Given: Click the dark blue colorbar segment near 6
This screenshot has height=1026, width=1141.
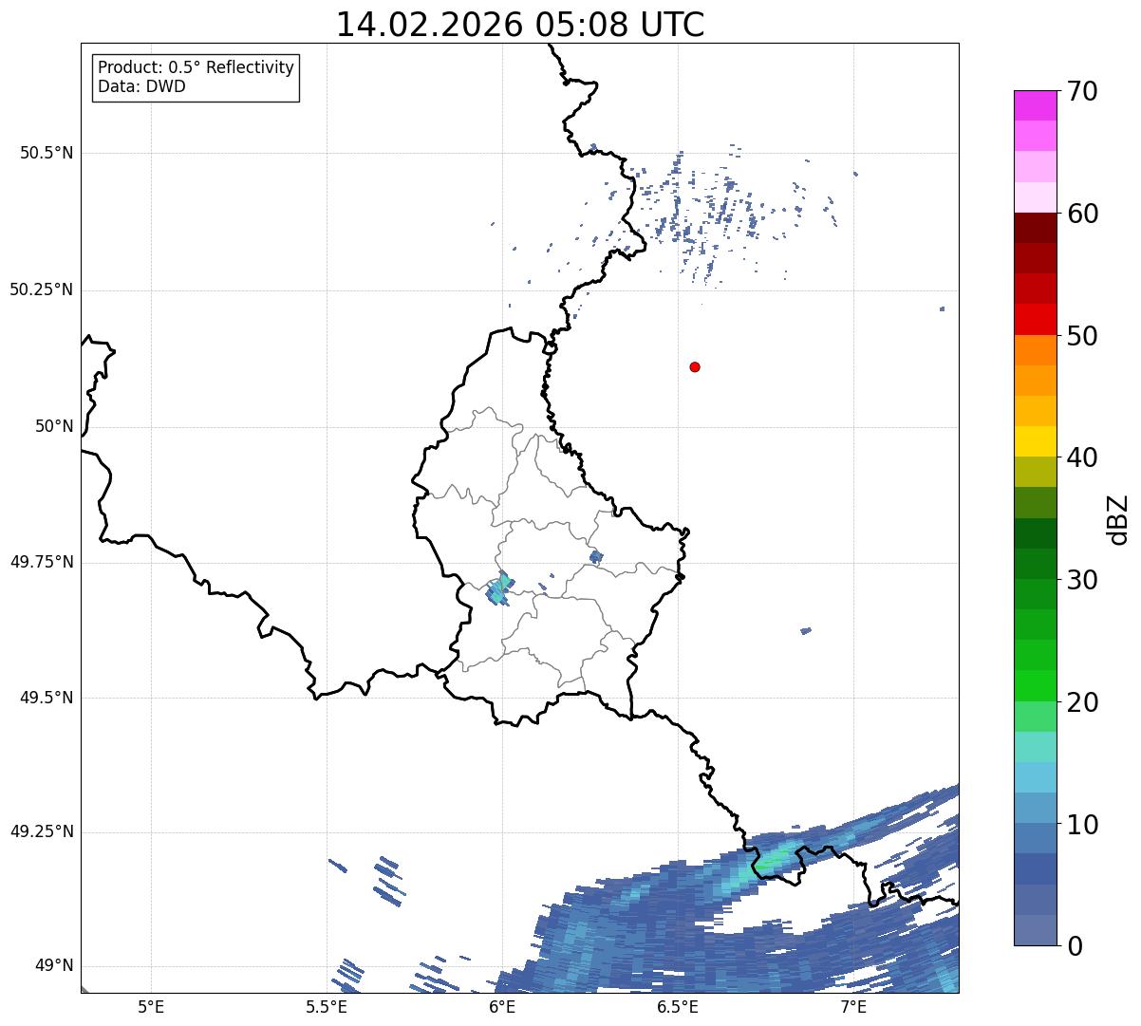Looking at the screenshot, I should tap(1035, 869).
